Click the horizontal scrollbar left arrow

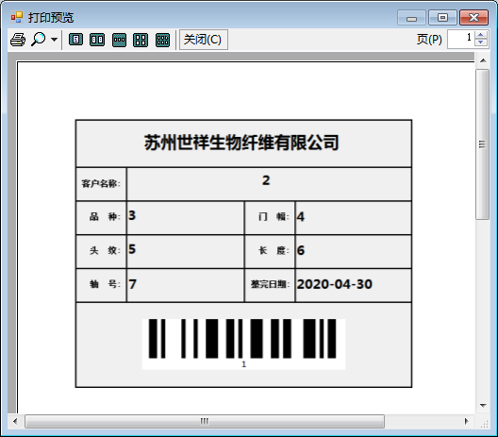point(15,422)
